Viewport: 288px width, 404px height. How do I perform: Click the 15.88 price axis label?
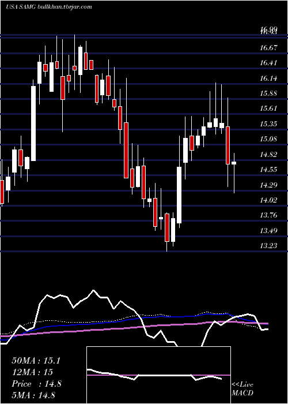coord(269,93)
